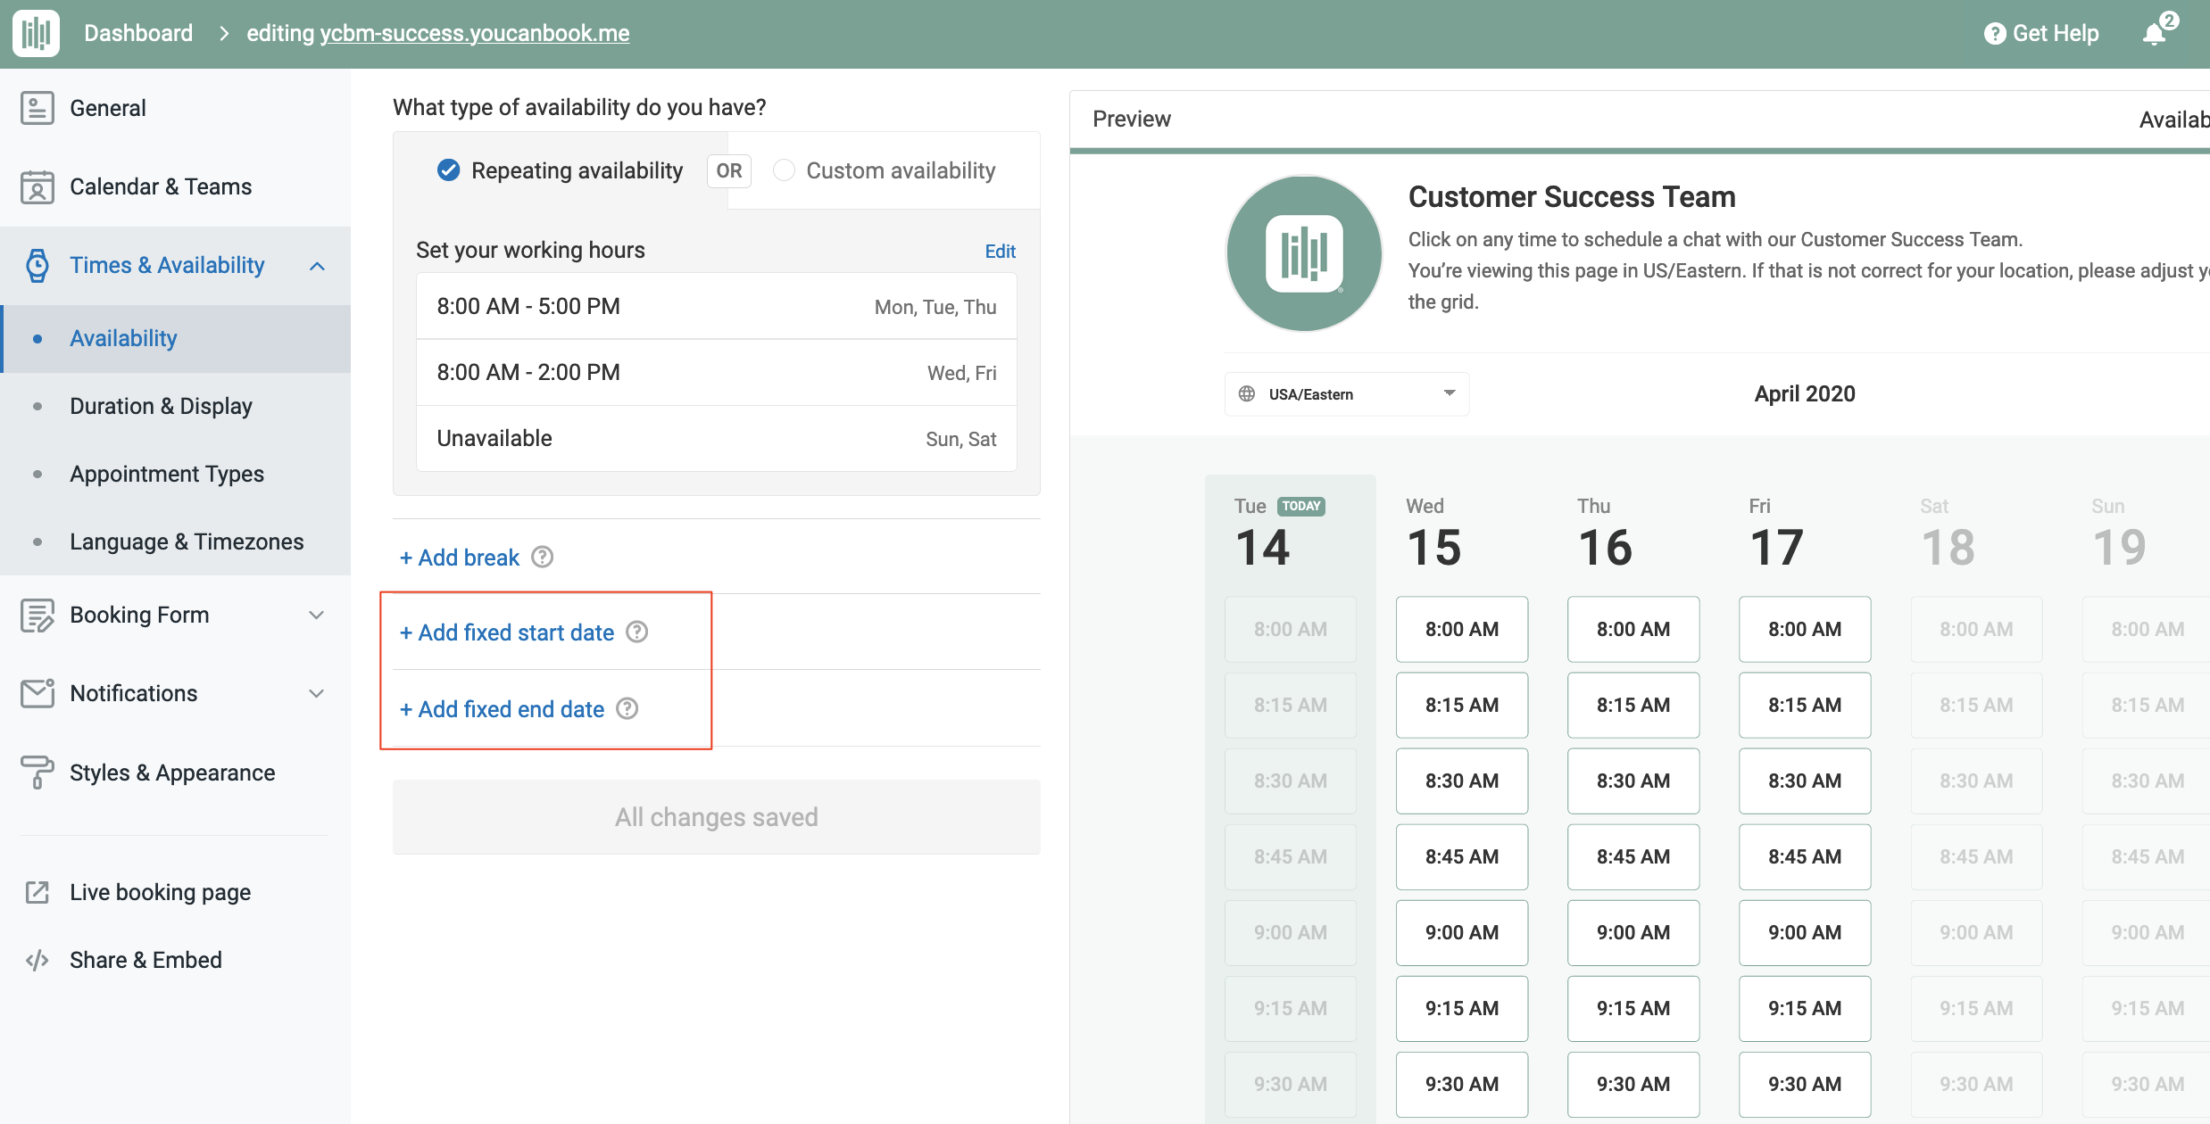Collapse Times & Availability section chevron
Viewport: 2210px width, 1124px height.
click(x=317, y=266)
